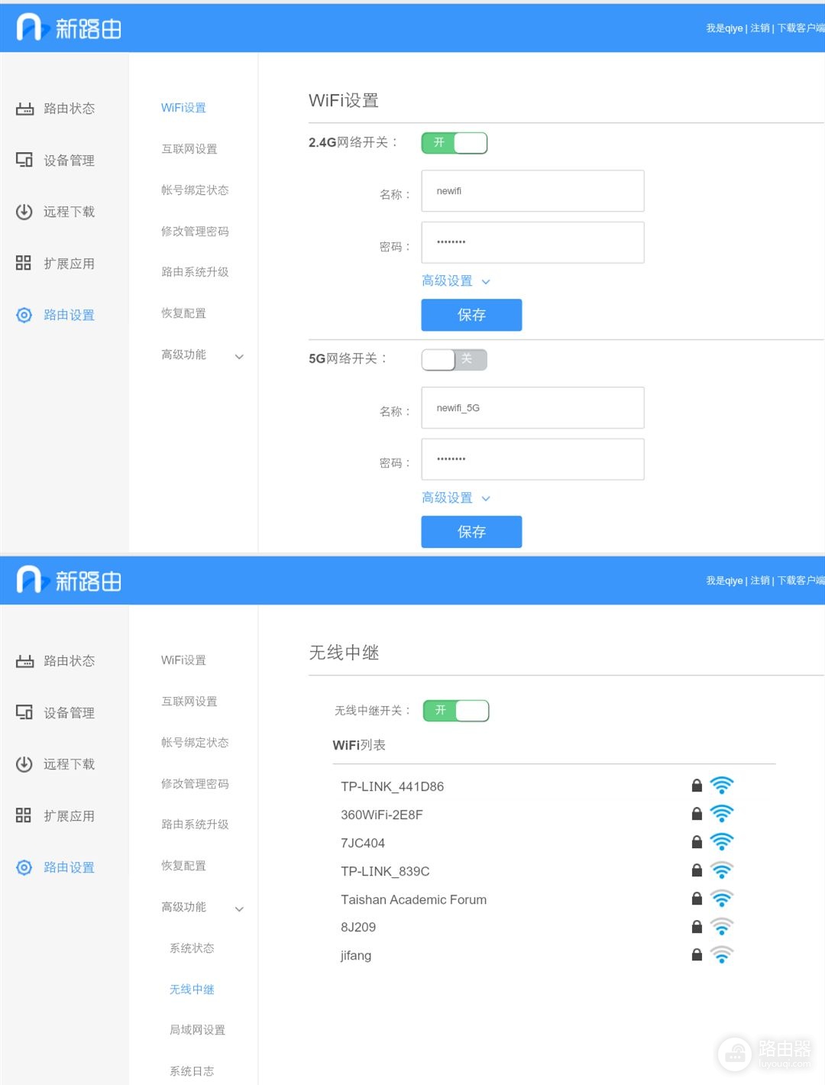
Task: Open 互联网设置 on WiFi设置 page menu
Action: [x=189, y=149]
